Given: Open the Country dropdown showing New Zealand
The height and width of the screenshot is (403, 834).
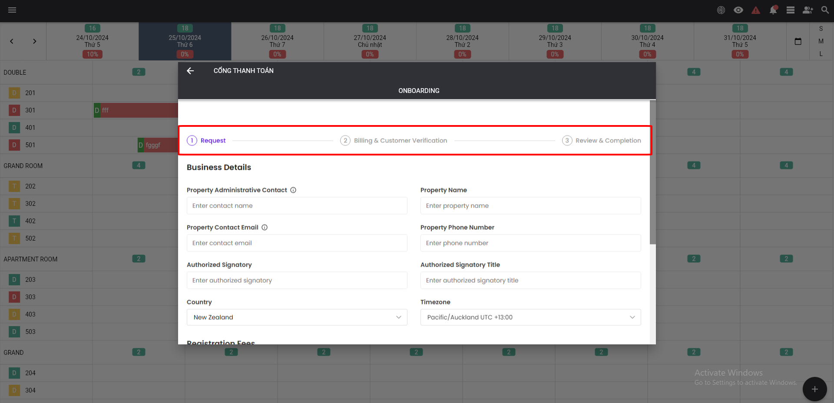Looking at the screenshot, I should point(297,317).
